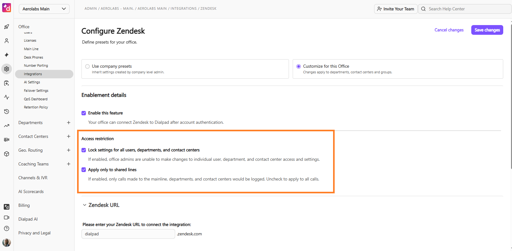Image resolution: width=512 pixels, height=251 pixels.
Task: Open the analytics trend arrow icon
Action: pos(7,126)
